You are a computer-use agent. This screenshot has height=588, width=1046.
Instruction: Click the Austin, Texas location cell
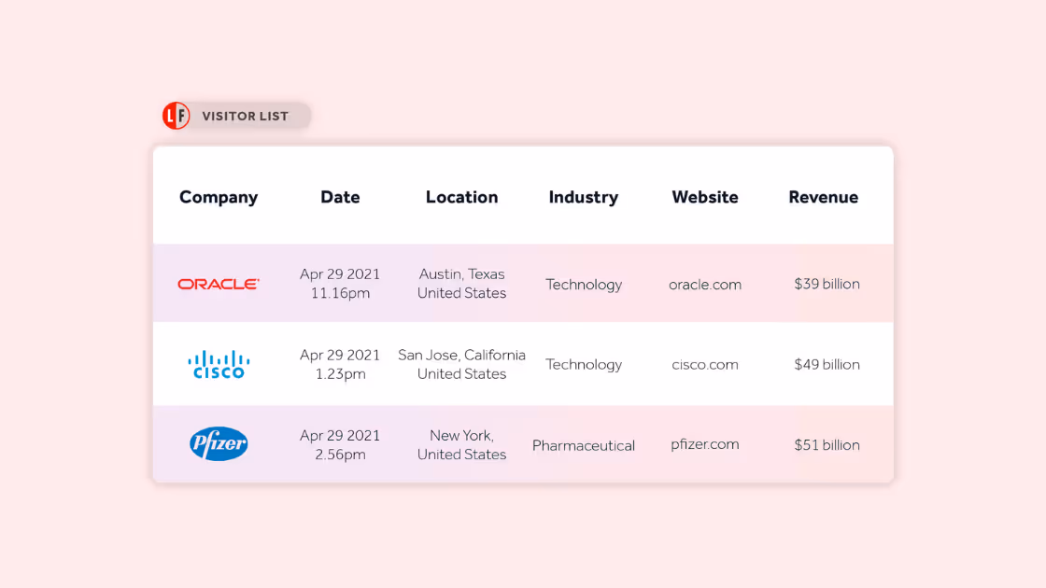coord(461,284)
